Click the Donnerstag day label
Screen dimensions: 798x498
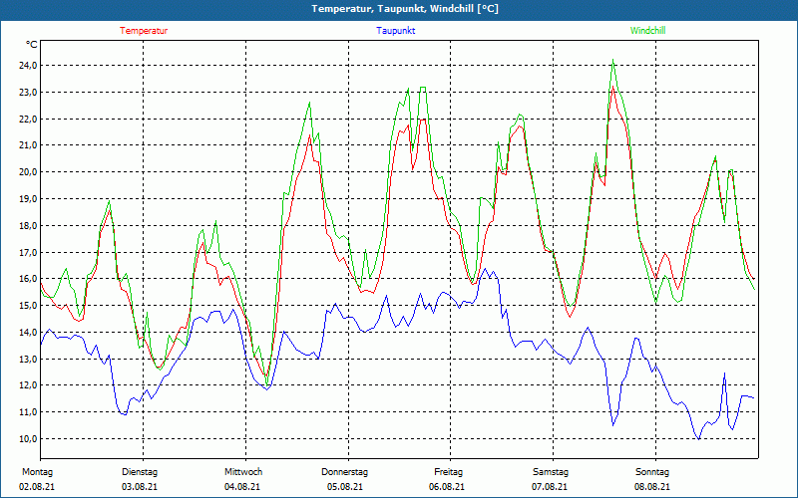344,472
